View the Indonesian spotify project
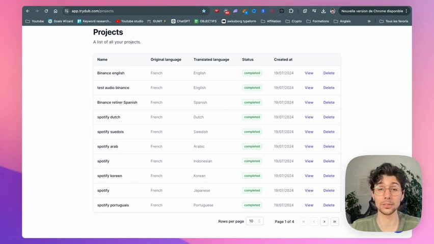The image size is (434, 244). (309, 161)
